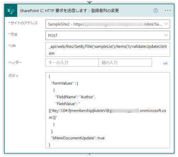Switch headers to text mode icon

(165, 63)
